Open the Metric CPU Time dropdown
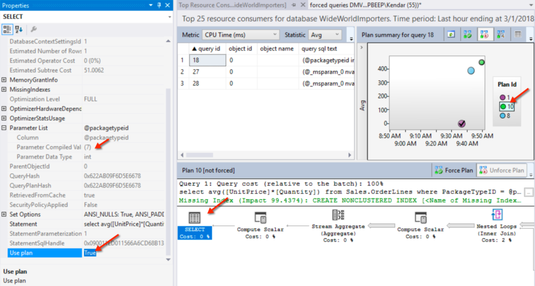 click(240, 35)
